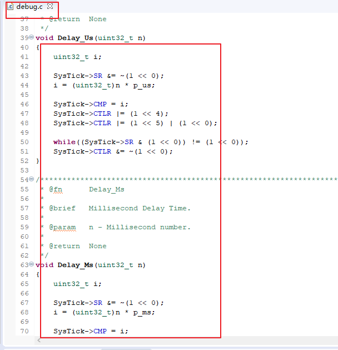Click line number 45 in the gutter
The image size is (338, 350).
coord(24,95)
